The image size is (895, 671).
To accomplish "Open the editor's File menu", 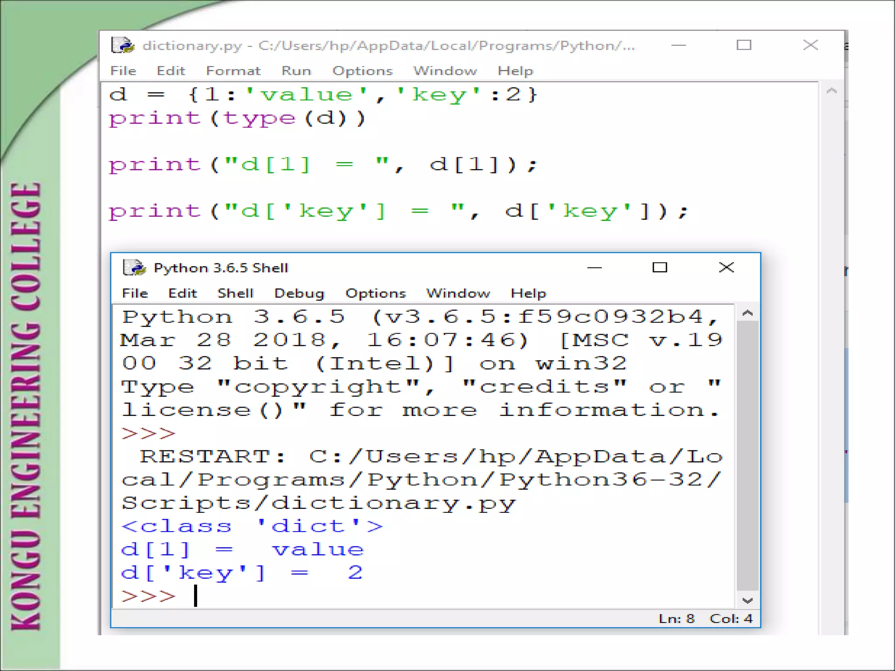I will tap(123, 71).
